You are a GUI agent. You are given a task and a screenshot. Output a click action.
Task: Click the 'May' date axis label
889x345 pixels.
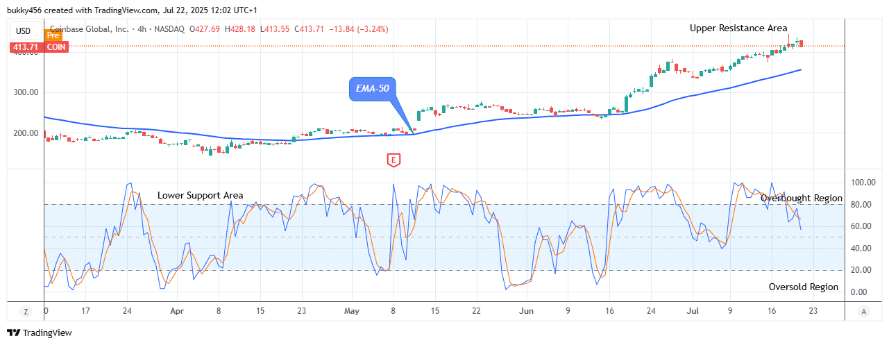click(352, 312)
